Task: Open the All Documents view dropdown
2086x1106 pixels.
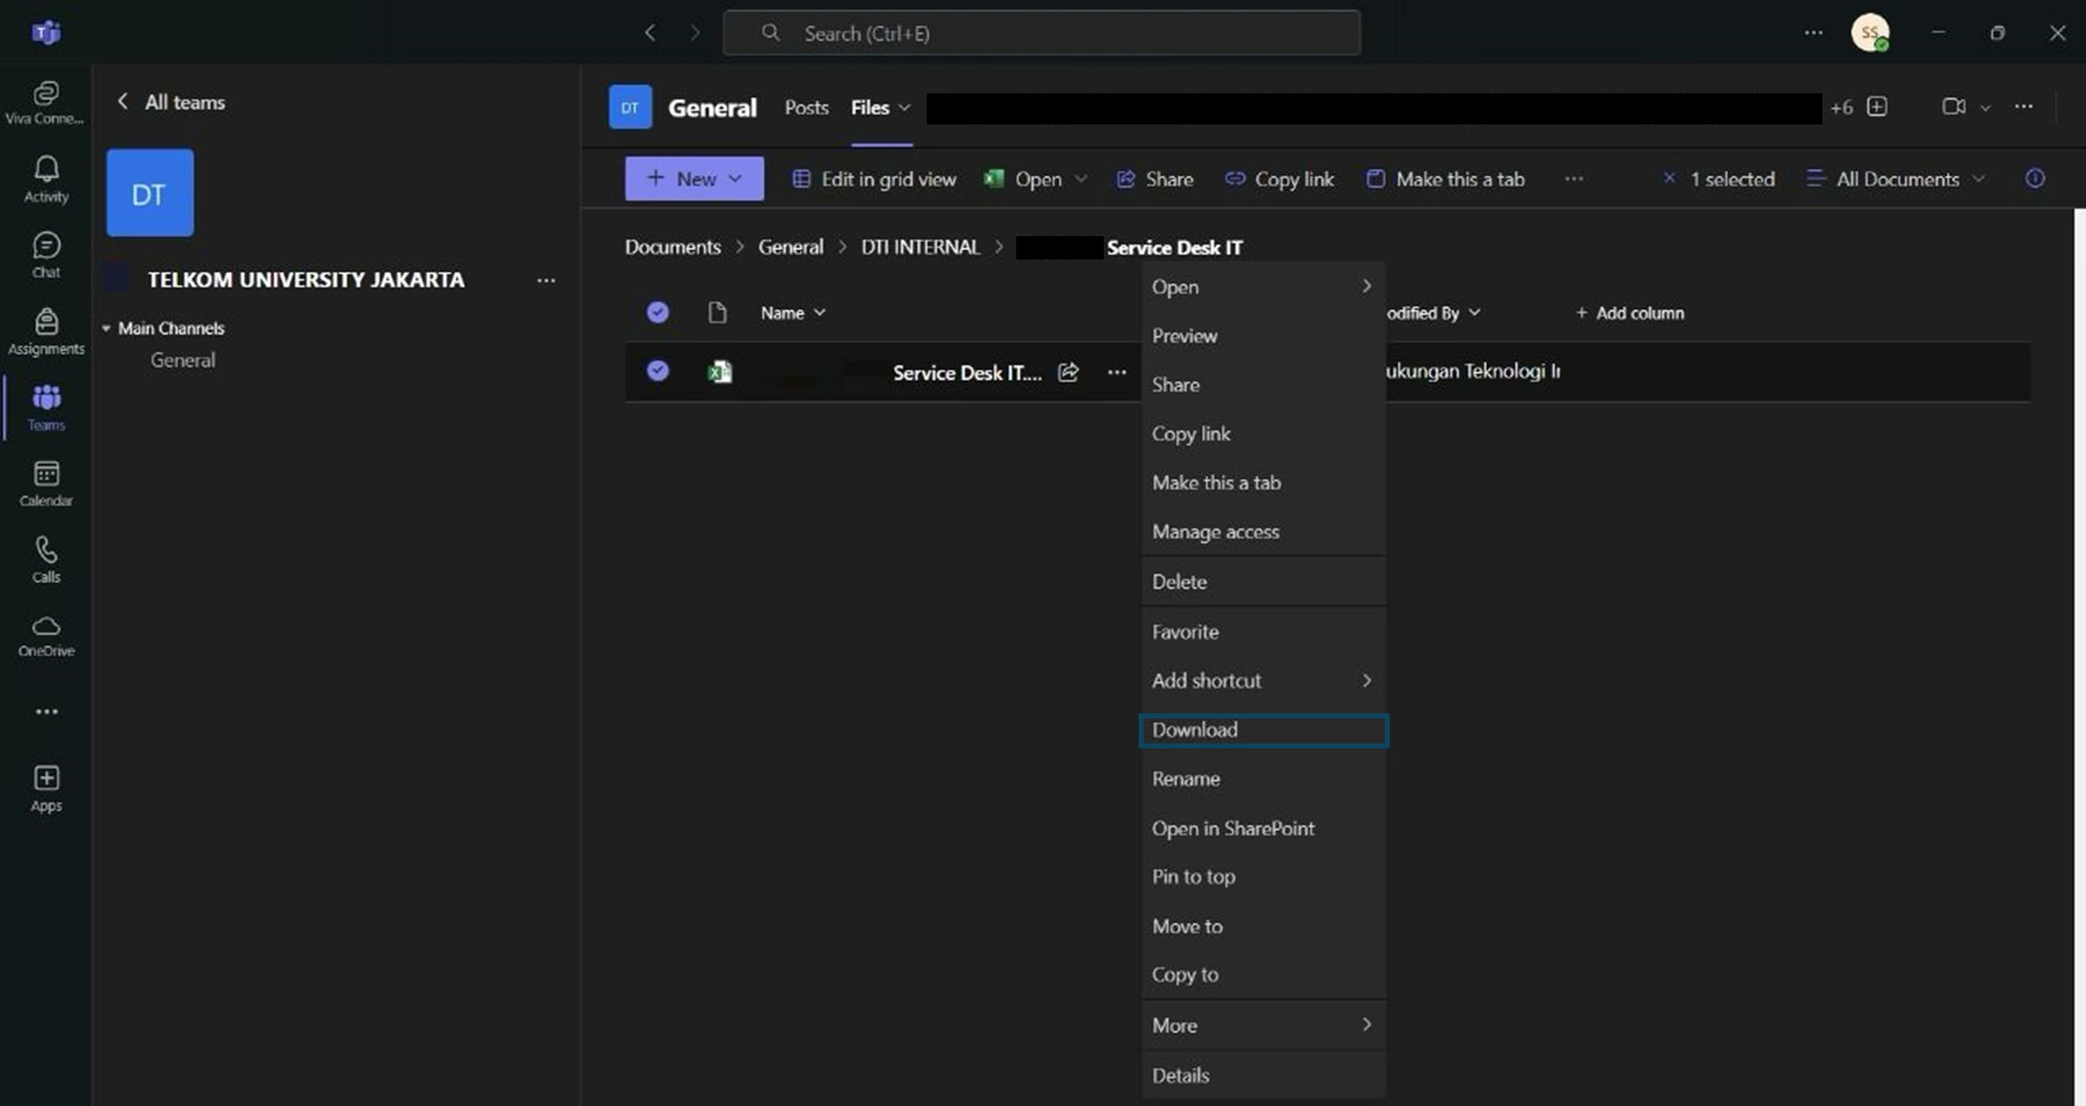Action: click(1895, 179)
